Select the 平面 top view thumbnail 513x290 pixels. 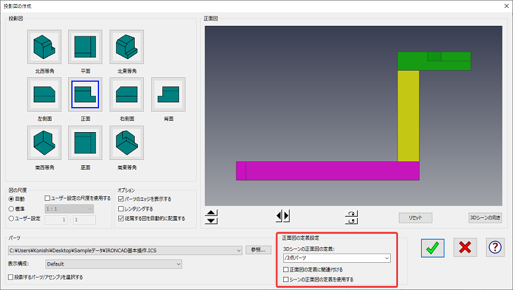point(85,47)
